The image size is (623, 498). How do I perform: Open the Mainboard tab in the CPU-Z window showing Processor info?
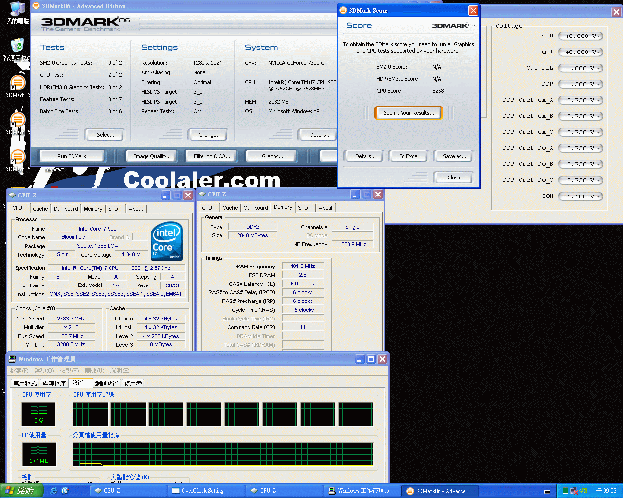pyautogui.click(x=66, y=209)
